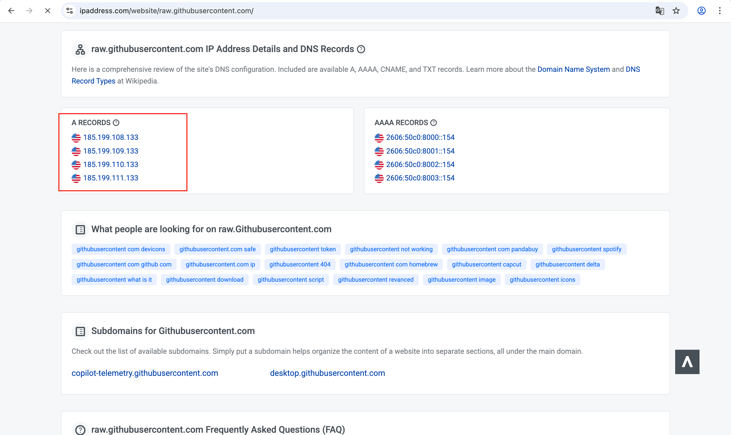Click the browser back arrow
Screen dimensions: 731x435
click(11, 11)
